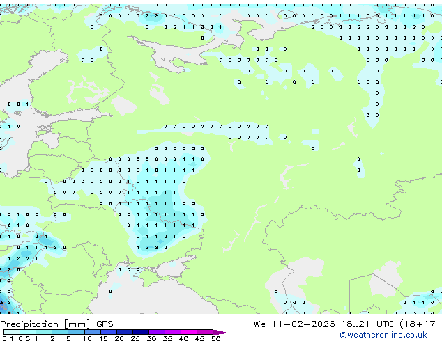The width and height of the screenshot is (442, 341).
Task: Click the legend swatch between 1 and 2
Action: [x=44, y=332]
